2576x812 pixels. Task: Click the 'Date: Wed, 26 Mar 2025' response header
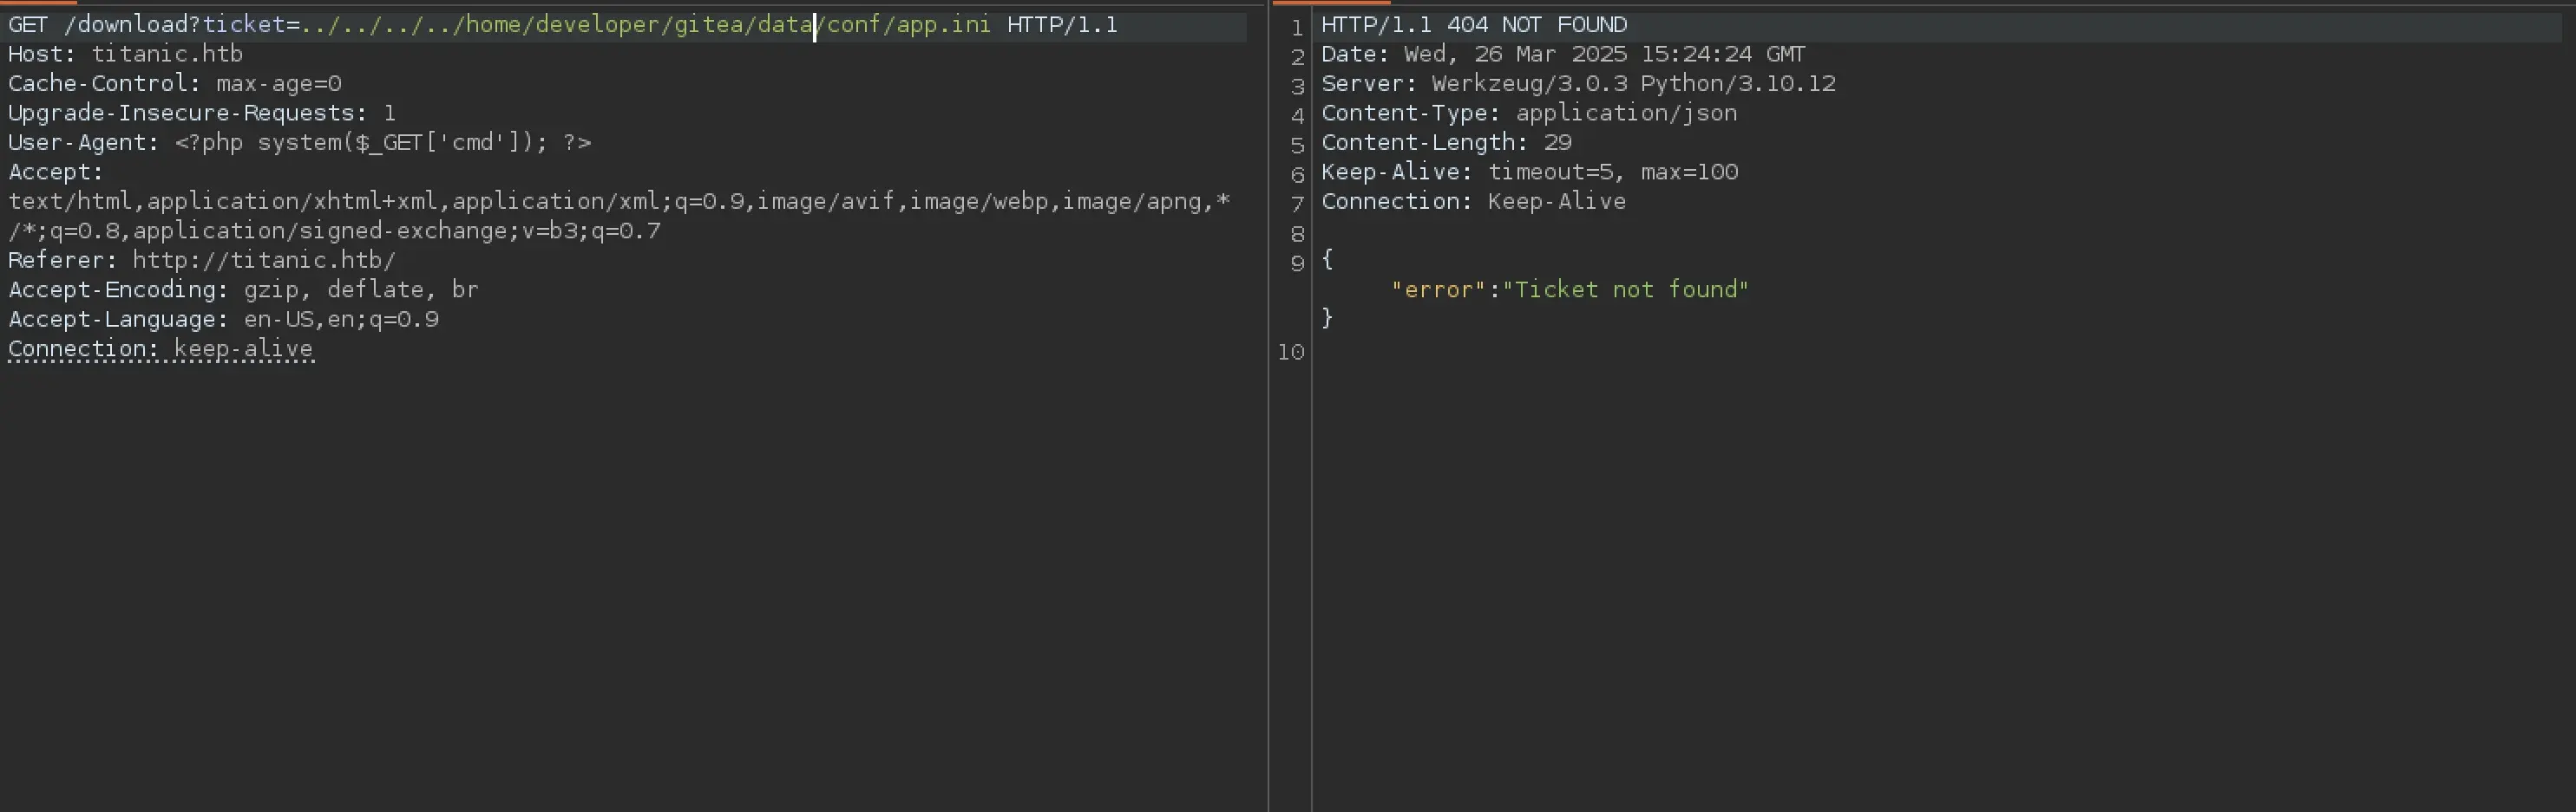pos(1563,54)
